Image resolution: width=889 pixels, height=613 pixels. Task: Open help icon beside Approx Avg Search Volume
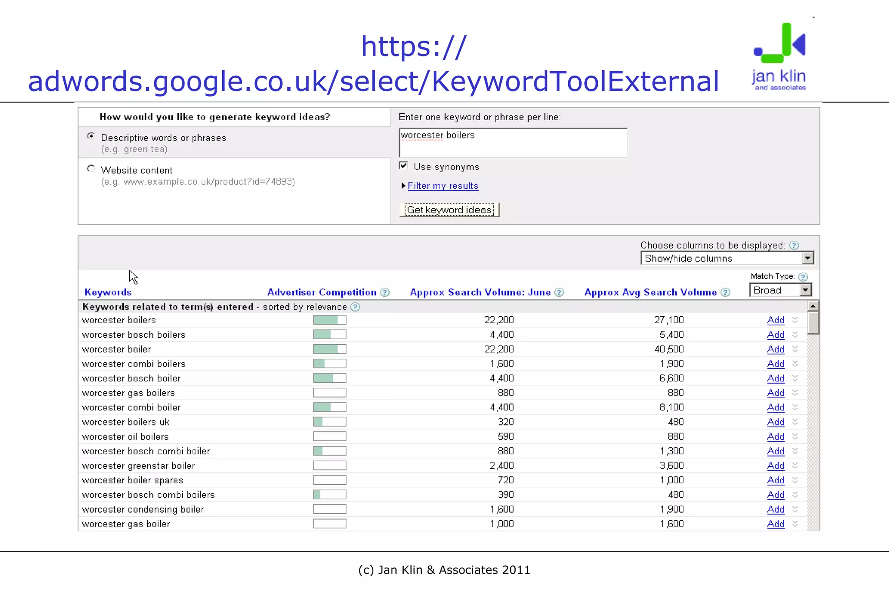(725, 292)
